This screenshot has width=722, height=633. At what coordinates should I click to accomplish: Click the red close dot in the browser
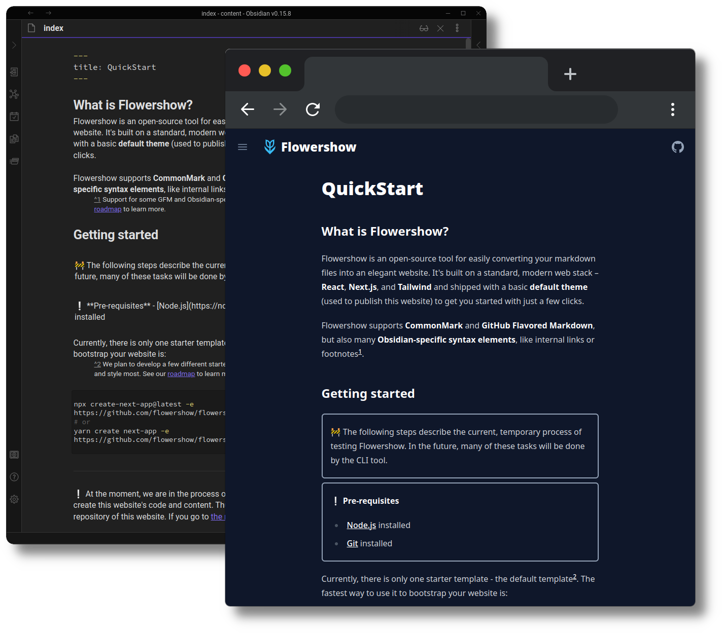pyautogui.click(x=245, y=70)
